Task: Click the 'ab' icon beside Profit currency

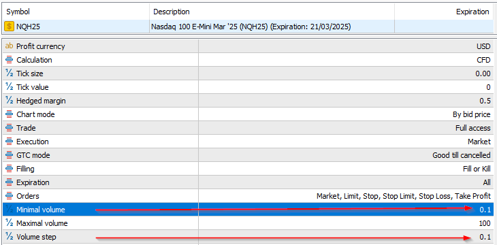Action: click(x=10, y=46)
